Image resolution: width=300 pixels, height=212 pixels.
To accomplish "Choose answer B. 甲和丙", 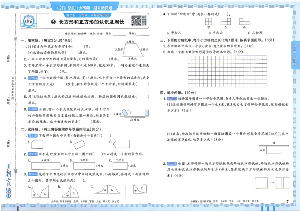I will tap(216, 33).
